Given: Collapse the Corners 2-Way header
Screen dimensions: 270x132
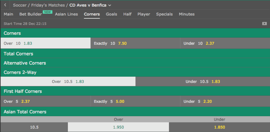Looking at the screenshot, I should click(135, 72).
